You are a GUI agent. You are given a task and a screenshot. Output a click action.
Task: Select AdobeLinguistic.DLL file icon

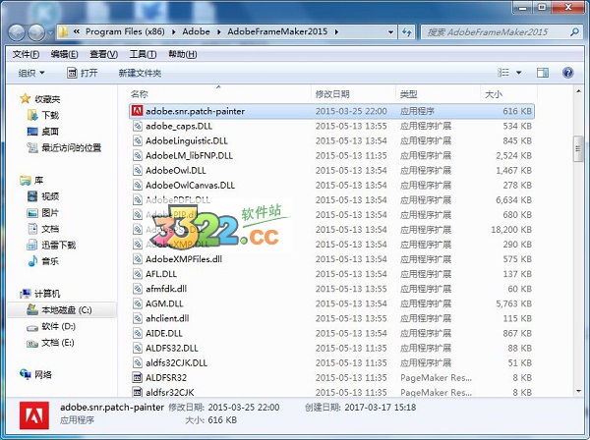pyautogui.click(x=138, y=140)
